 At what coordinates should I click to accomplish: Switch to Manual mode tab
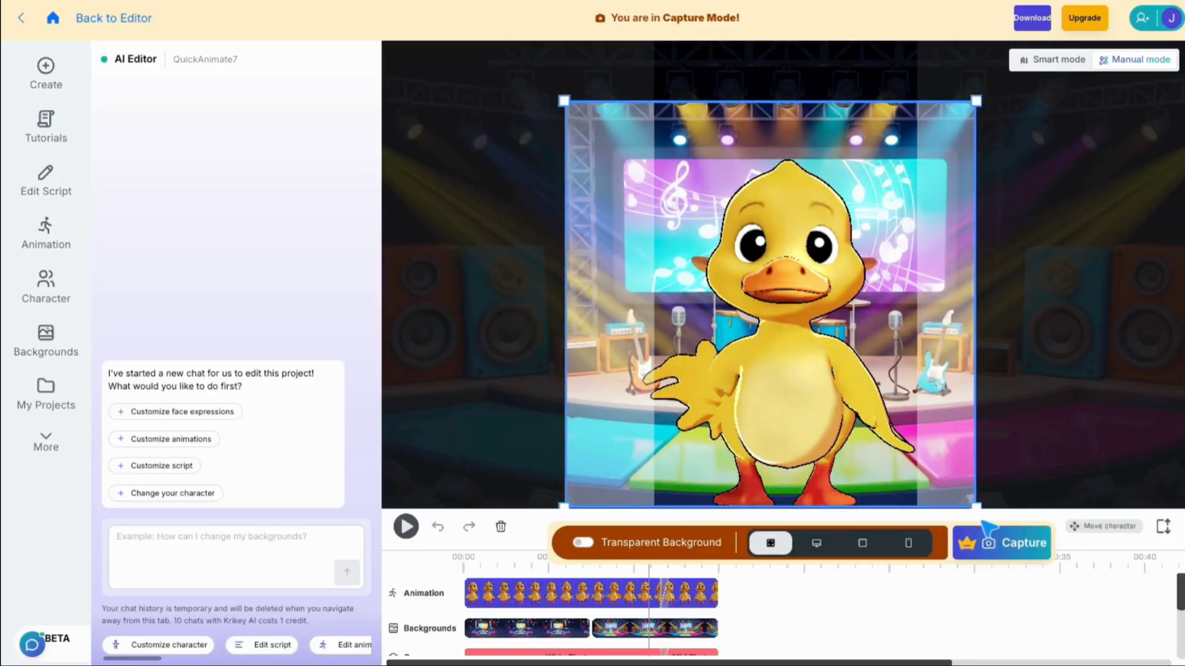[1135, 59]
